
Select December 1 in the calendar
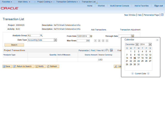click(131, 51)
